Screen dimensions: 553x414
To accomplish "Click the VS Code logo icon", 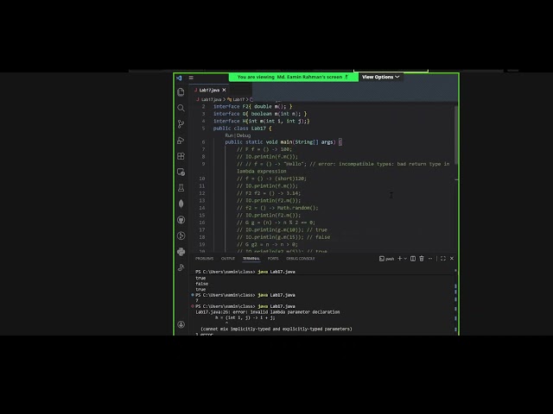I will pyautogui.click(x=179, y=78).
